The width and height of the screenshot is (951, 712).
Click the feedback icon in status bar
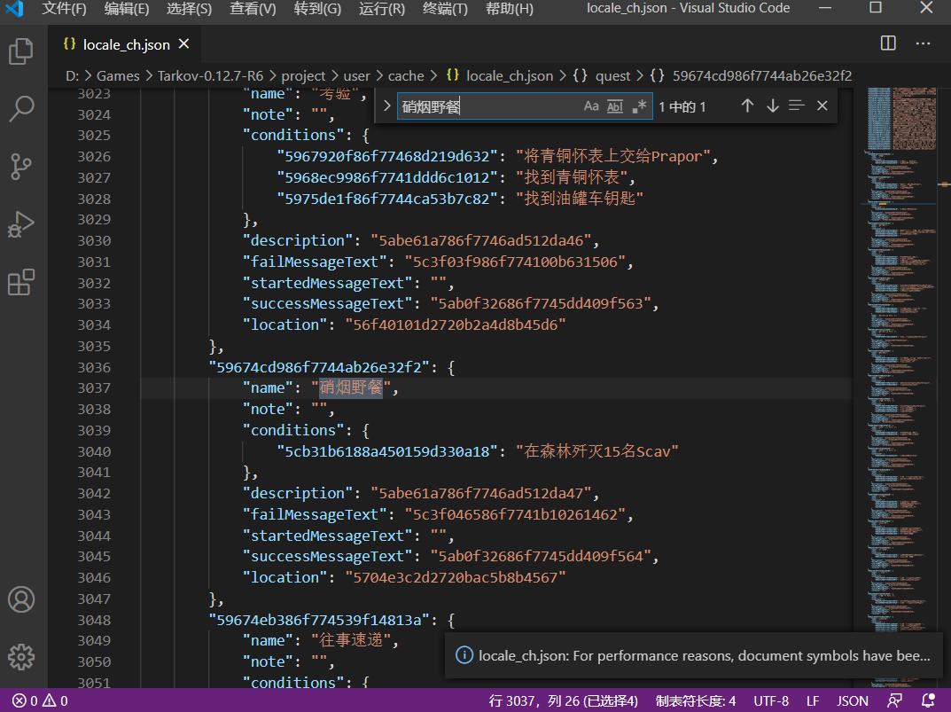[894, 701]
